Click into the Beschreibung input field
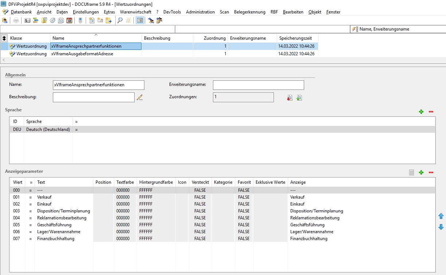Screen dimensions: 446x275 click(x=94, y=97)
